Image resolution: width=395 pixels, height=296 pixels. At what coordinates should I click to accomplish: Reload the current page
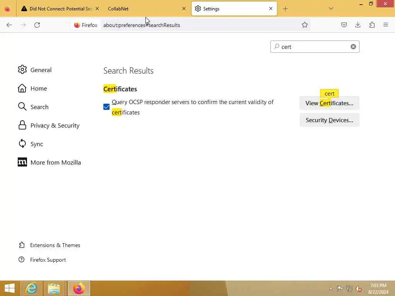[37, 25]
